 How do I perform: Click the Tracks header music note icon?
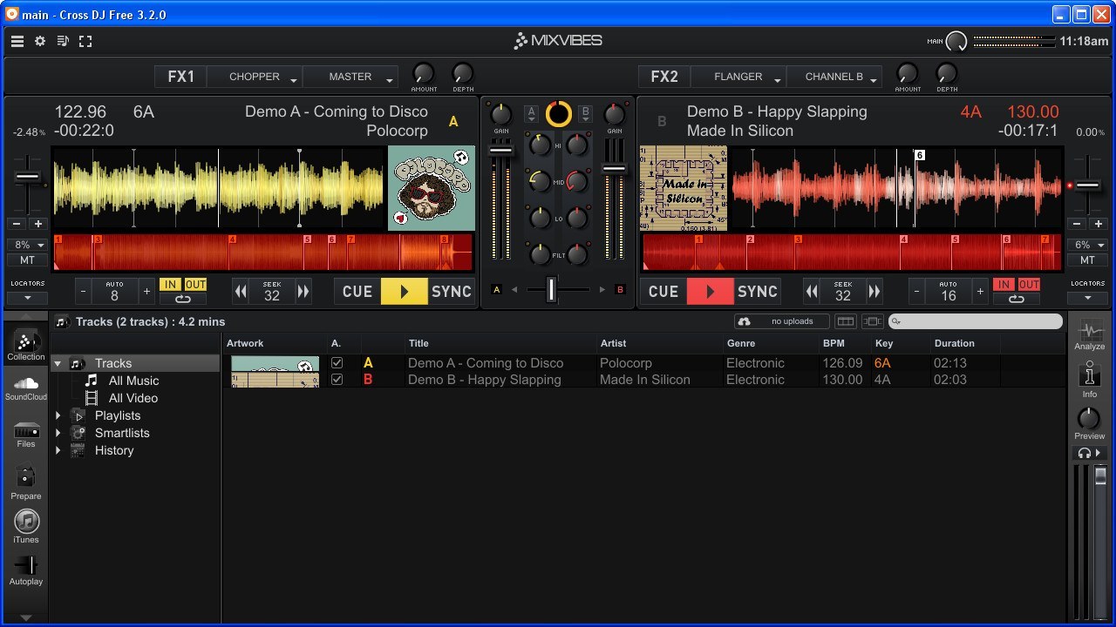[62, 321]
